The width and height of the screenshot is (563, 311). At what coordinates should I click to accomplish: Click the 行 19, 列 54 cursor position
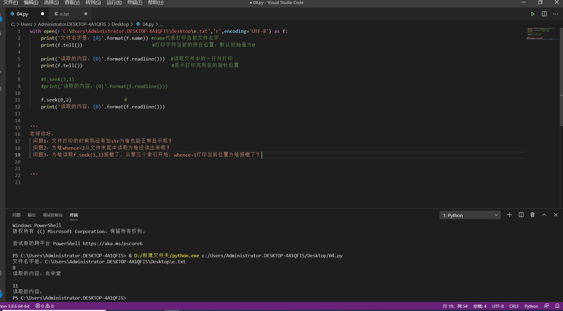[455, 306]
